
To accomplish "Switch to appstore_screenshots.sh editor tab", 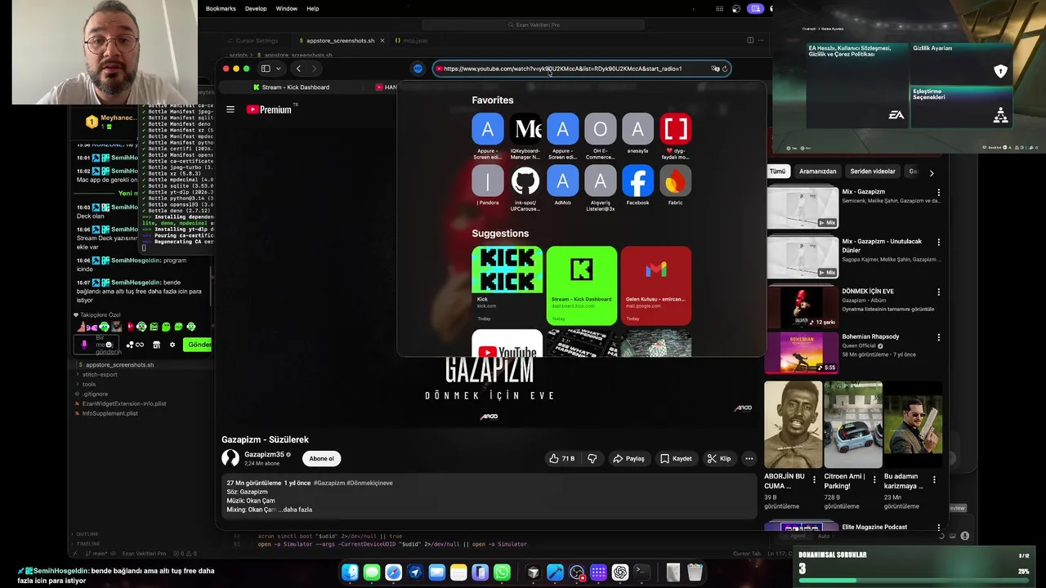I will click(340, 40).
